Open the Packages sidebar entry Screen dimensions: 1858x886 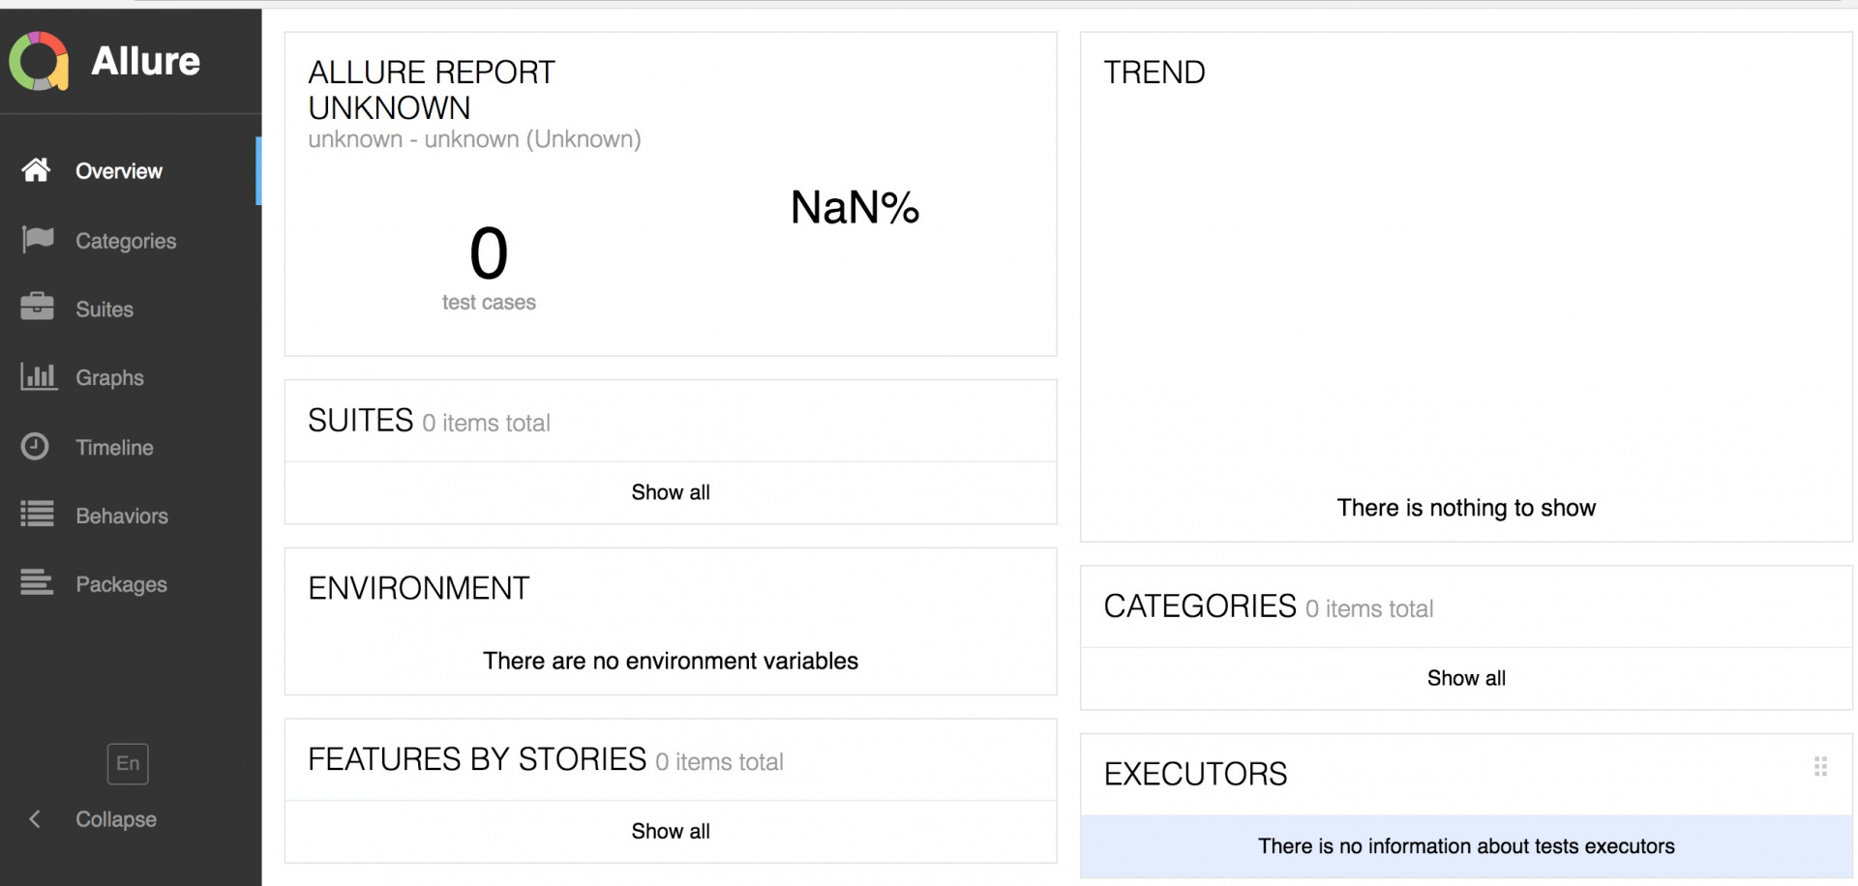(131, 584)
